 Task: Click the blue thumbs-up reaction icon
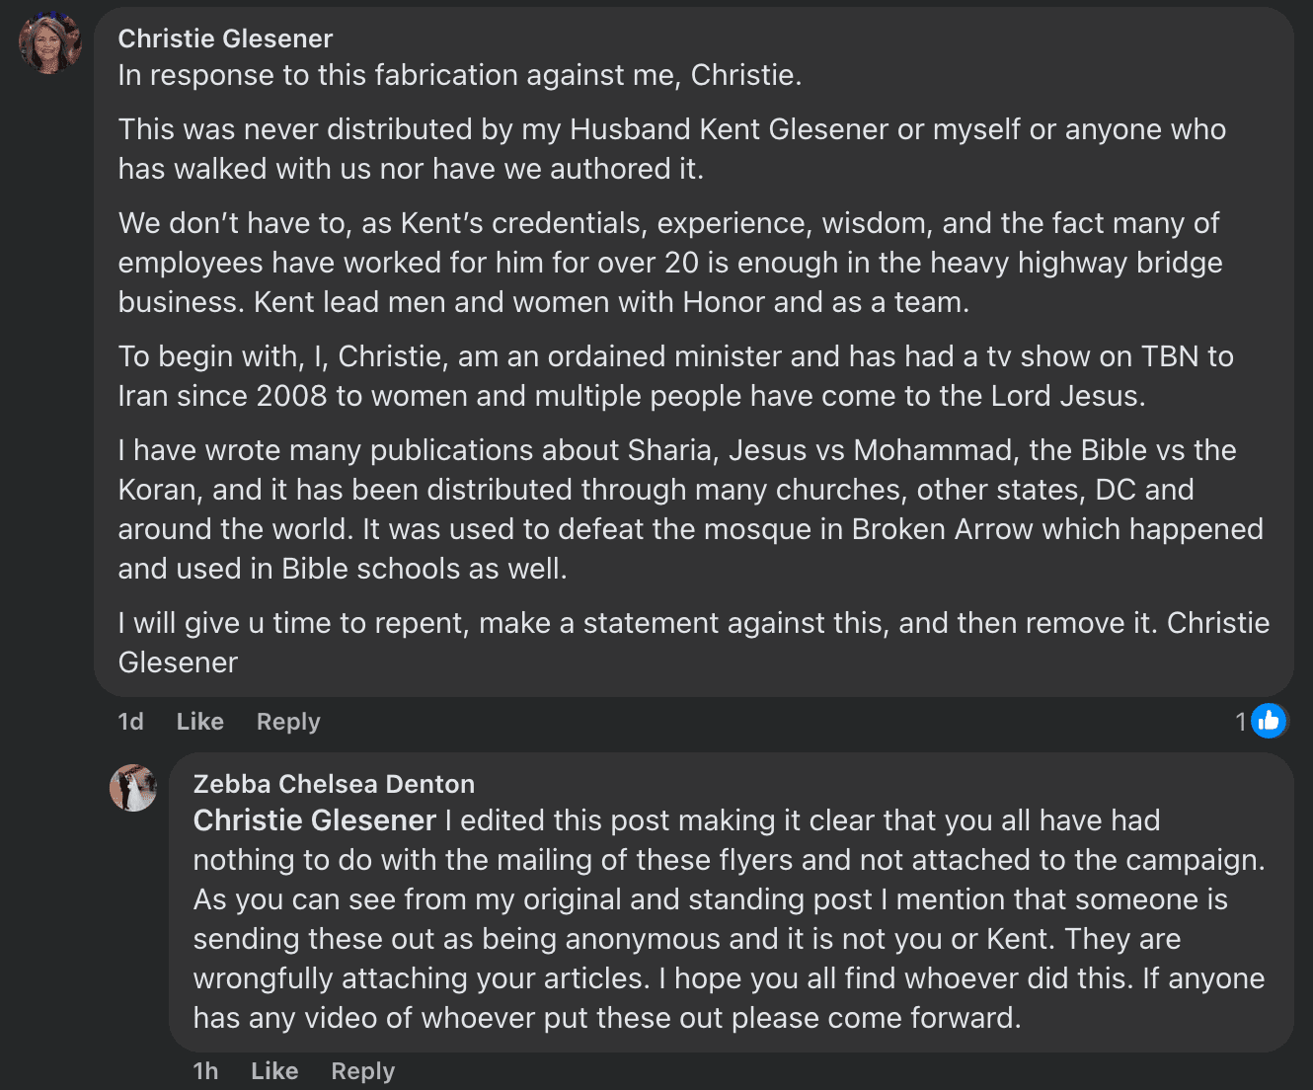click(x=1269, y=721)
